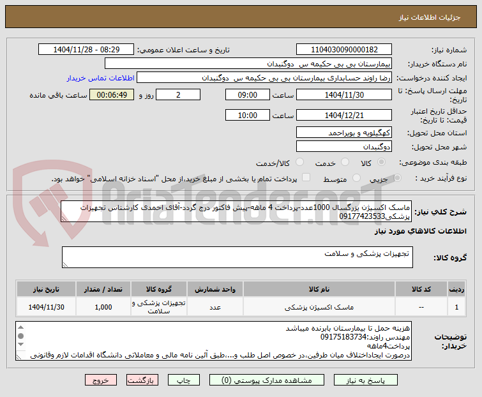Click the 'واحد شمارش' column header
Image resolution: width=482 pixels, height=397 pixels.
coord(215,289)
